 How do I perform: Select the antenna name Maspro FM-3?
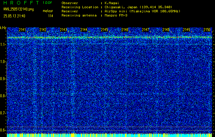point(116,15)
